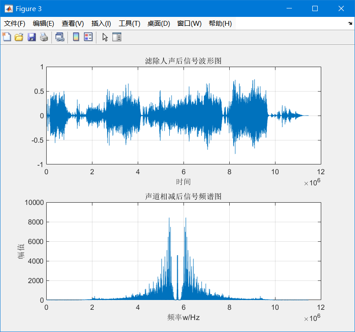
Task: Click the New Figure toolbar icon
Action: tap(7, 37)
